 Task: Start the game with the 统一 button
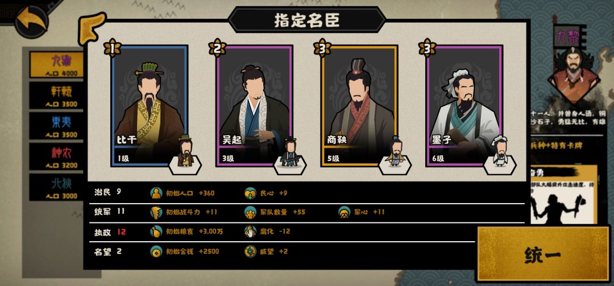point(543,254)
